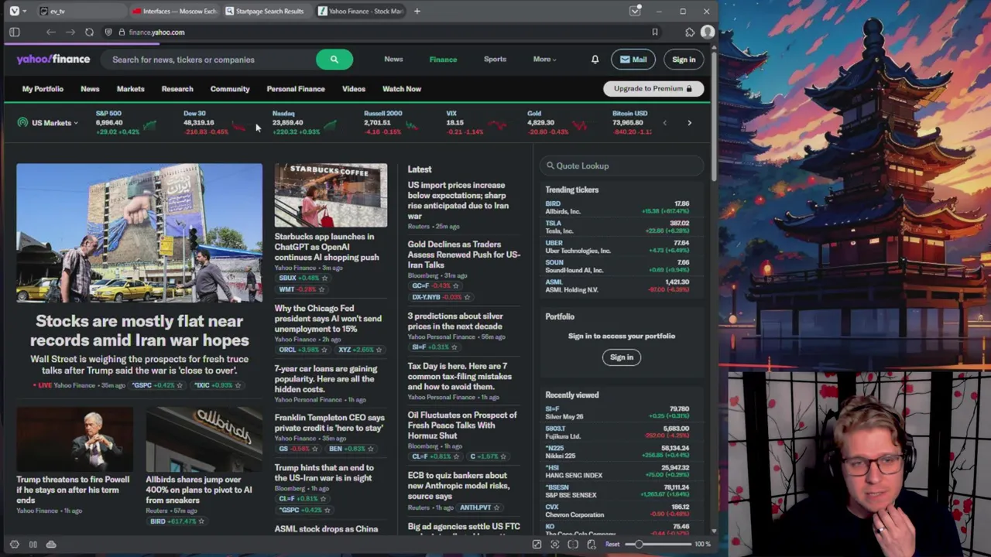Go back to the previous page
Viewport: 991px width, 557px height.
(50, 32)
